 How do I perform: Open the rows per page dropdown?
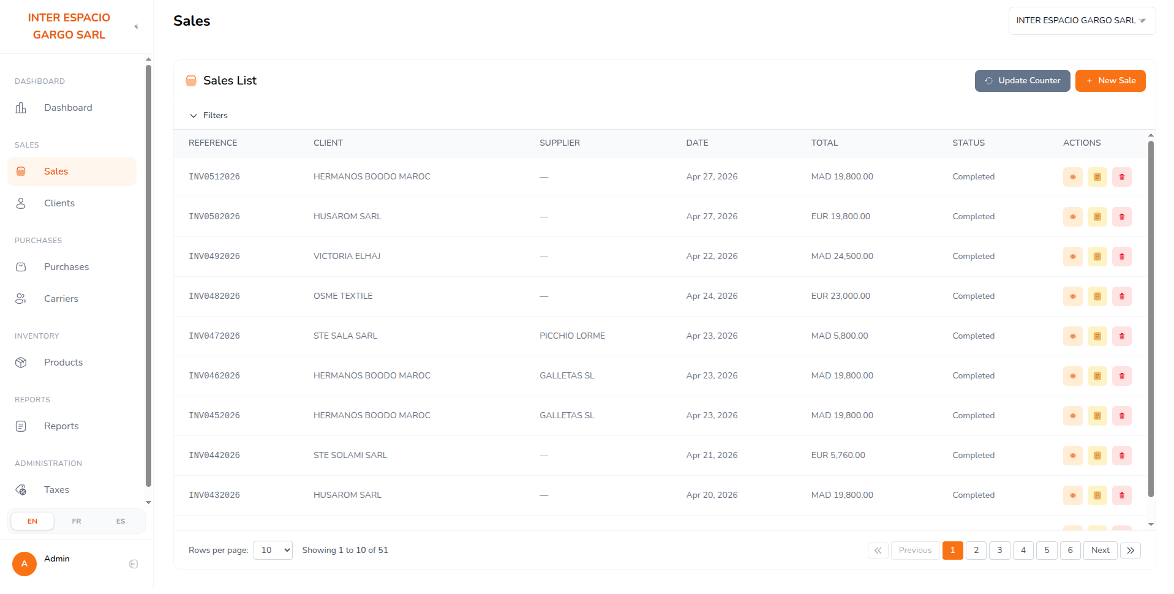coord(273,550)
